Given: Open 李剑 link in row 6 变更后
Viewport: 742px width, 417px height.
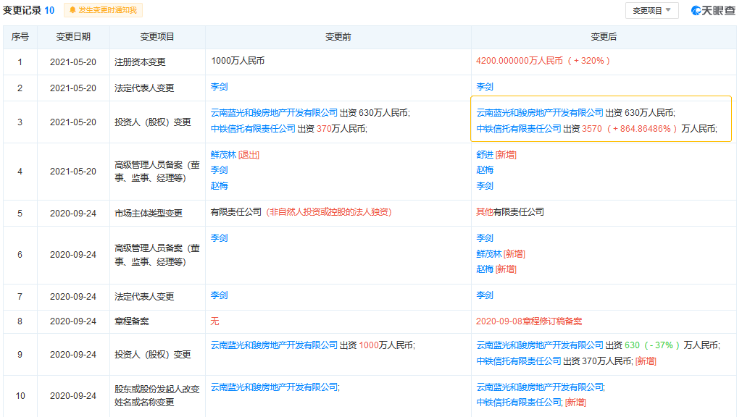Looking at the screenshot, I should coord(485,237).
